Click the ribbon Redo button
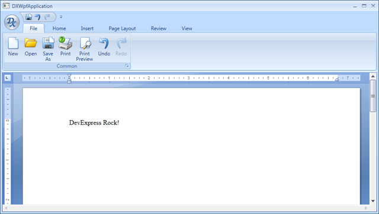The image size is (379, 214). tap(121, 47)
